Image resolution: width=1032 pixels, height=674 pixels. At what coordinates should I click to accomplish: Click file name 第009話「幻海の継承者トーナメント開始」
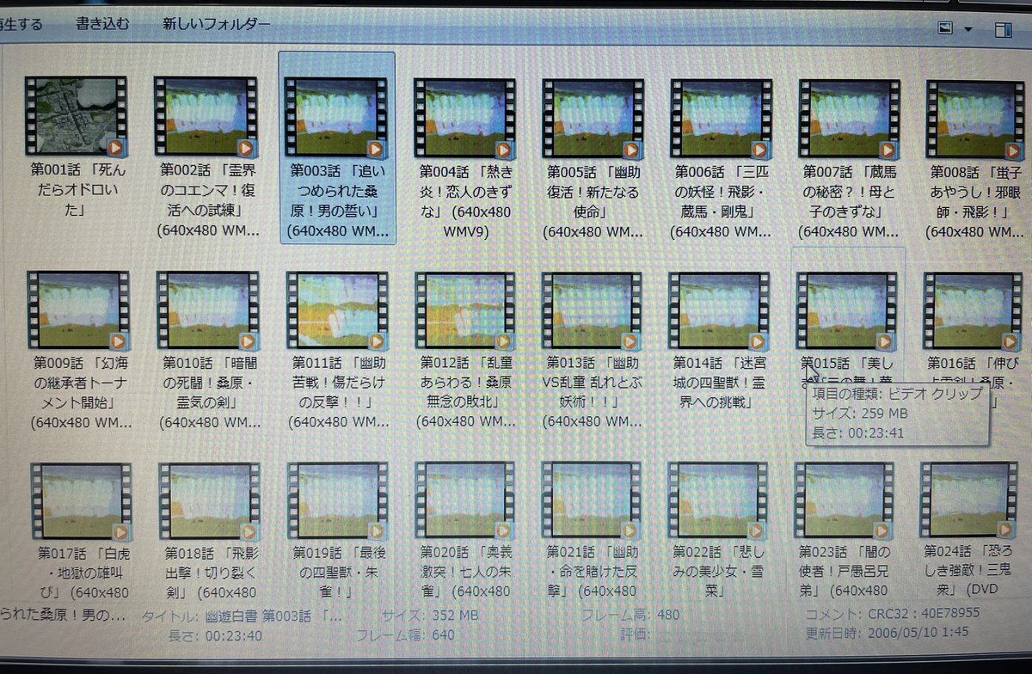point(81,392)
